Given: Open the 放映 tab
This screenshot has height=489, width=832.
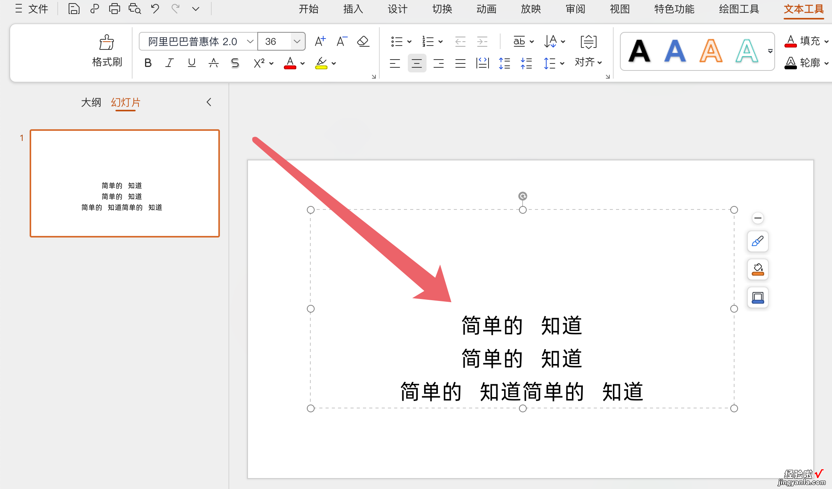Looking at the screenshot, I should [x=531, y=9].
